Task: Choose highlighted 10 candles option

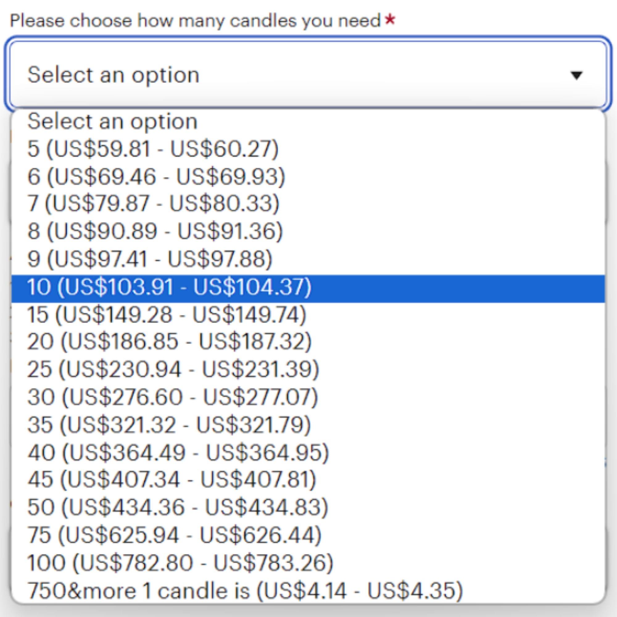Action: 169,287
